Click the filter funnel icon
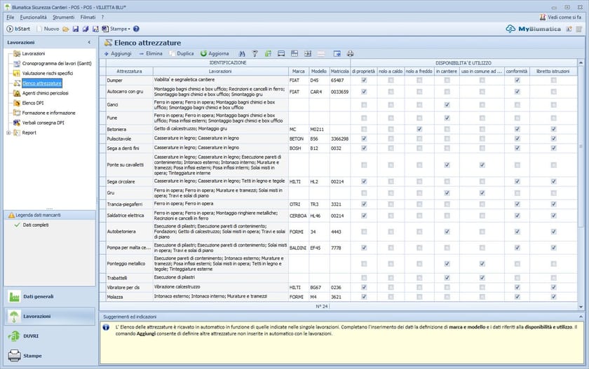Screen dimensions: 589x369 click(255, 53)
